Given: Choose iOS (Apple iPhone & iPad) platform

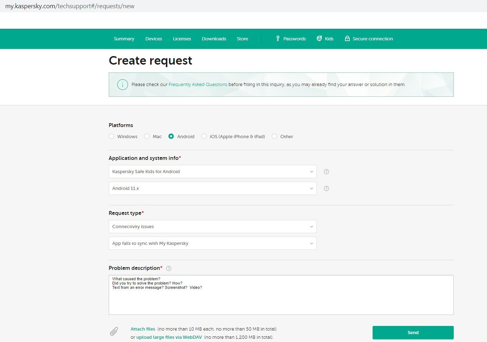Looking at the screenshot, I should (204, 136).
